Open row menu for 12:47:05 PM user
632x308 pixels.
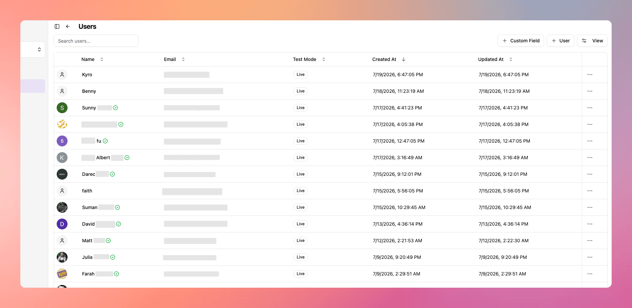coord(590,141)
